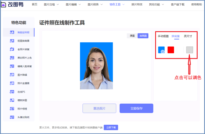This screenshot has width=205, height=134.
Task: Click the ID photo preview image
Action: [x=96, y=66]
